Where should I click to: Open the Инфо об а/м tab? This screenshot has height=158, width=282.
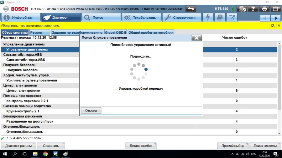(x=21, y=17)
